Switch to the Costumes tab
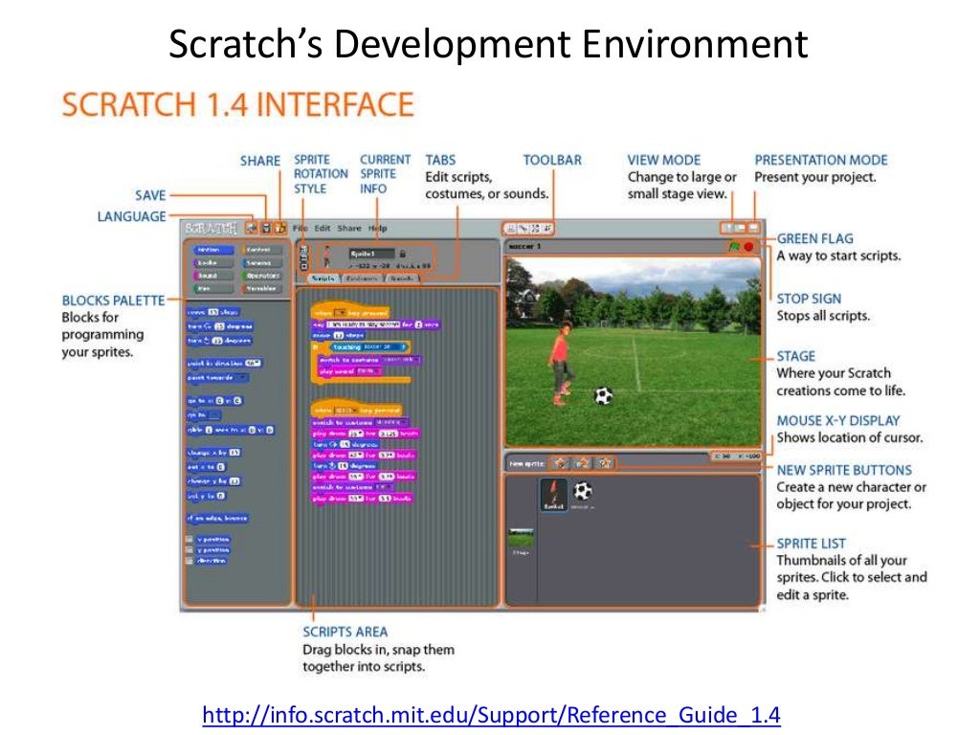 [362, 278]
